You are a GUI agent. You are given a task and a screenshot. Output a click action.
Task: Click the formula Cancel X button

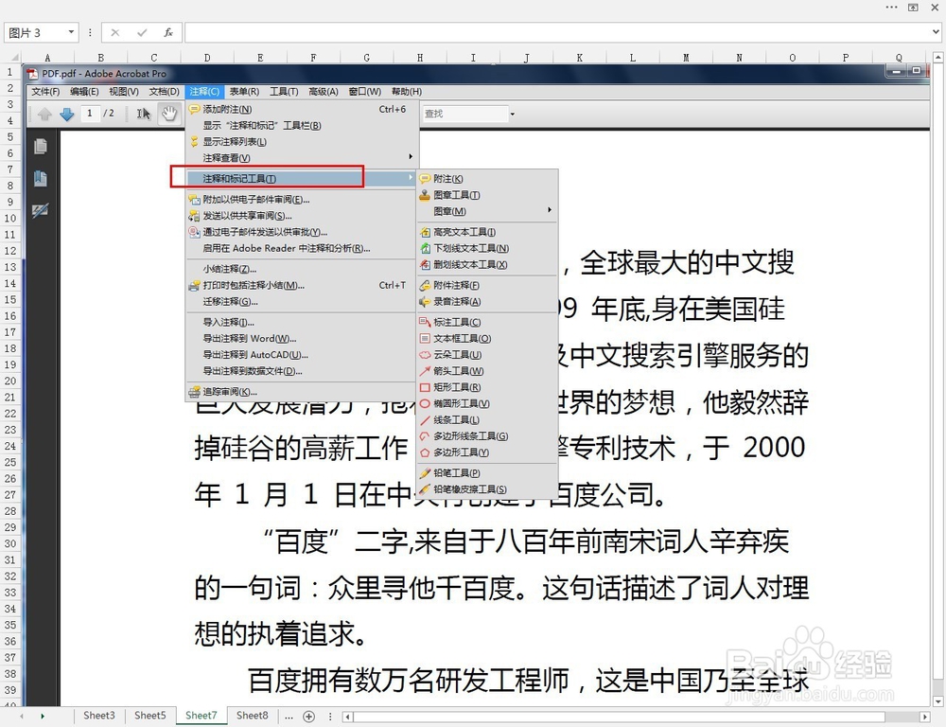point(115,32)
